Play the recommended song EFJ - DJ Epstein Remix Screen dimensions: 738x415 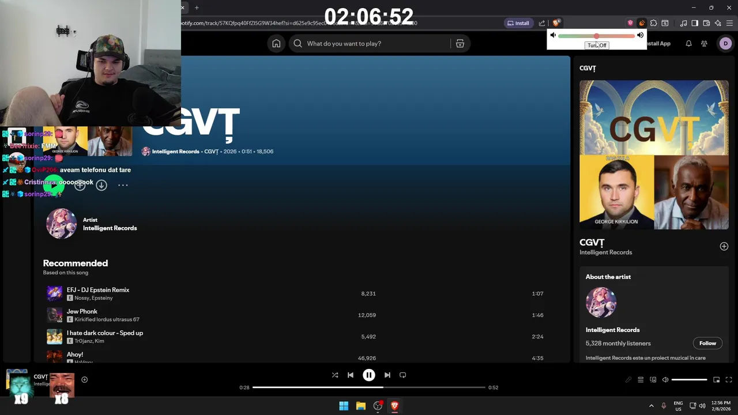pyautogui.click(x=98, y=290)
